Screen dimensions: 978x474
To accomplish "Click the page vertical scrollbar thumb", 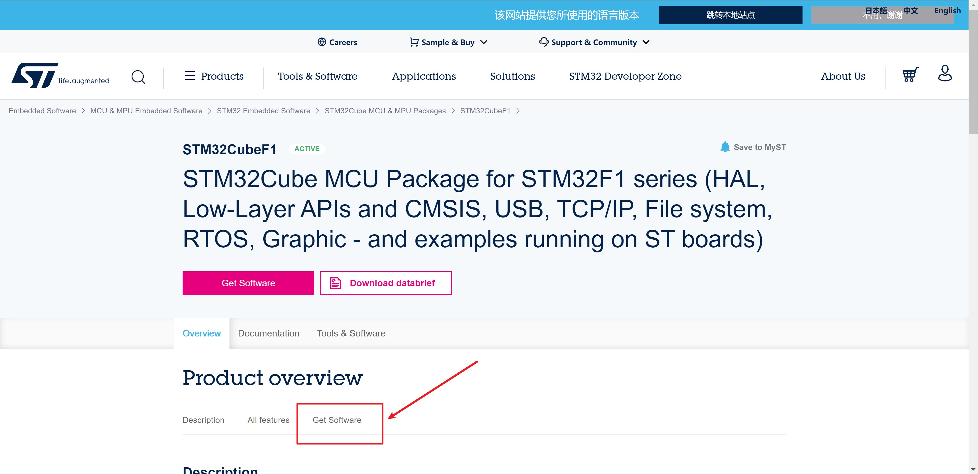I will tap(973, 72).
